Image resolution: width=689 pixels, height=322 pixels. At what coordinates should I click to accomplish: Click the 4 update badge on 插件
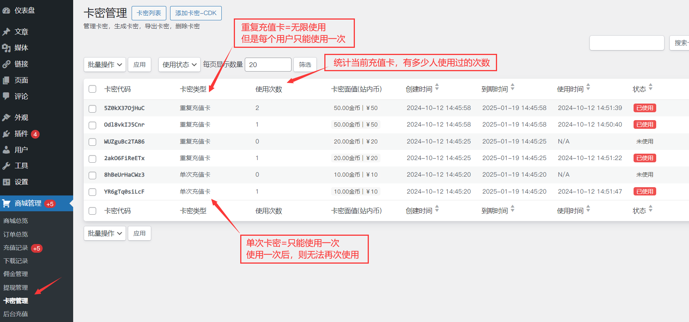35,134
